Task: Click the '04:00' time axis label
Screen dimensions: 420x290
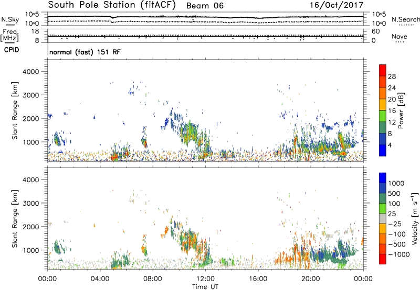Action: tap(100, 279)
